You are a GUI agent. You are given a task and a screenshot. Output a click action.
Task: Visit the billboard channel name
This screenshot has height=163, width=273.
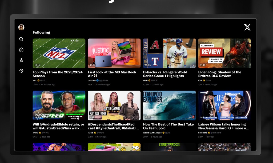(x=203, y=133)
